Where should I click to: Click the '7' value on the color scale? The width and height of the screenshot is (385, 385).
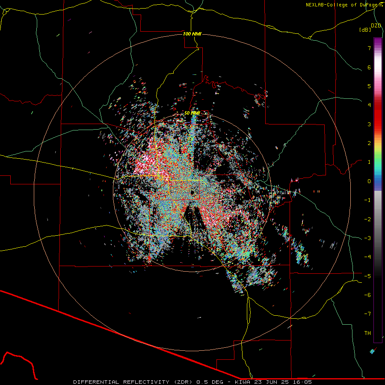coord(369,48)
